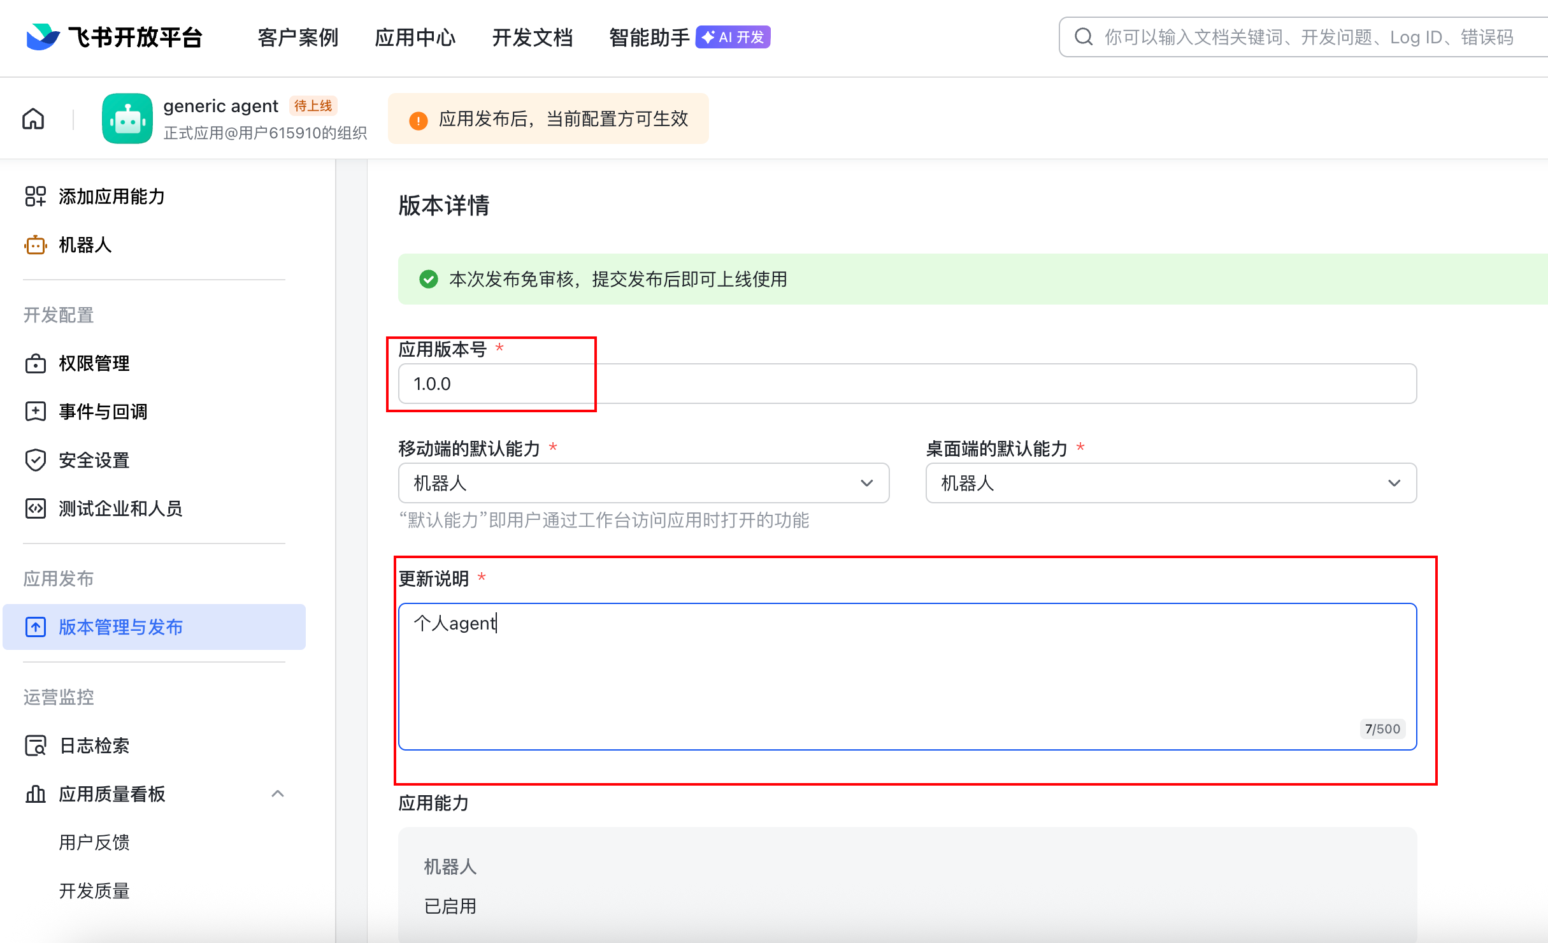This screenshot has width=1548, height=943.
Task: Go to 权限管理 settings
Action: pos(94,363)
